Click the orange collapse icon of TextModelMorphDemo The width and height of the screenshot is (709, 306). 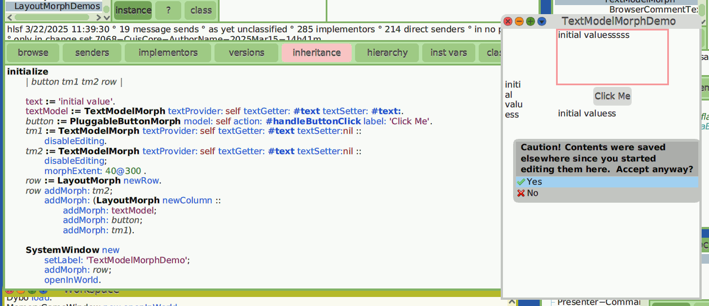tap(519, 21)
